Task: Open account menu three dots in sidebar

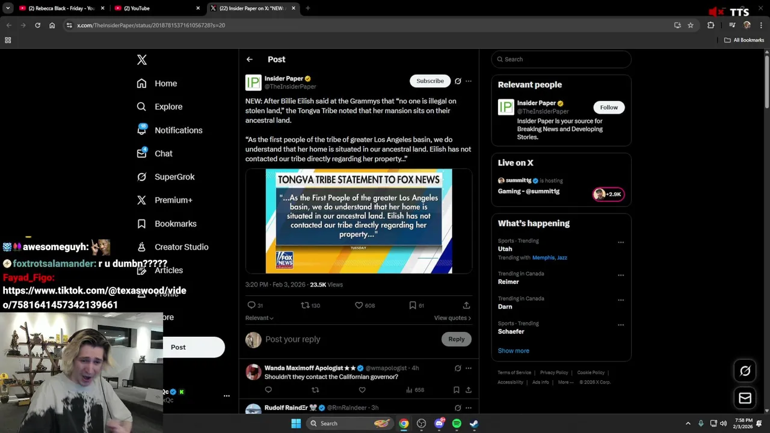Action: click(x=227, y=396)
